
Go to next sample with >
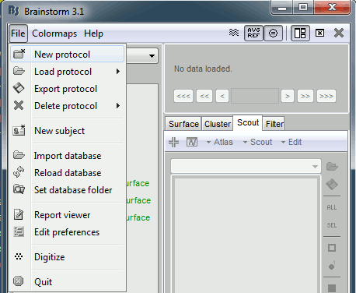[x=288, y=96]
